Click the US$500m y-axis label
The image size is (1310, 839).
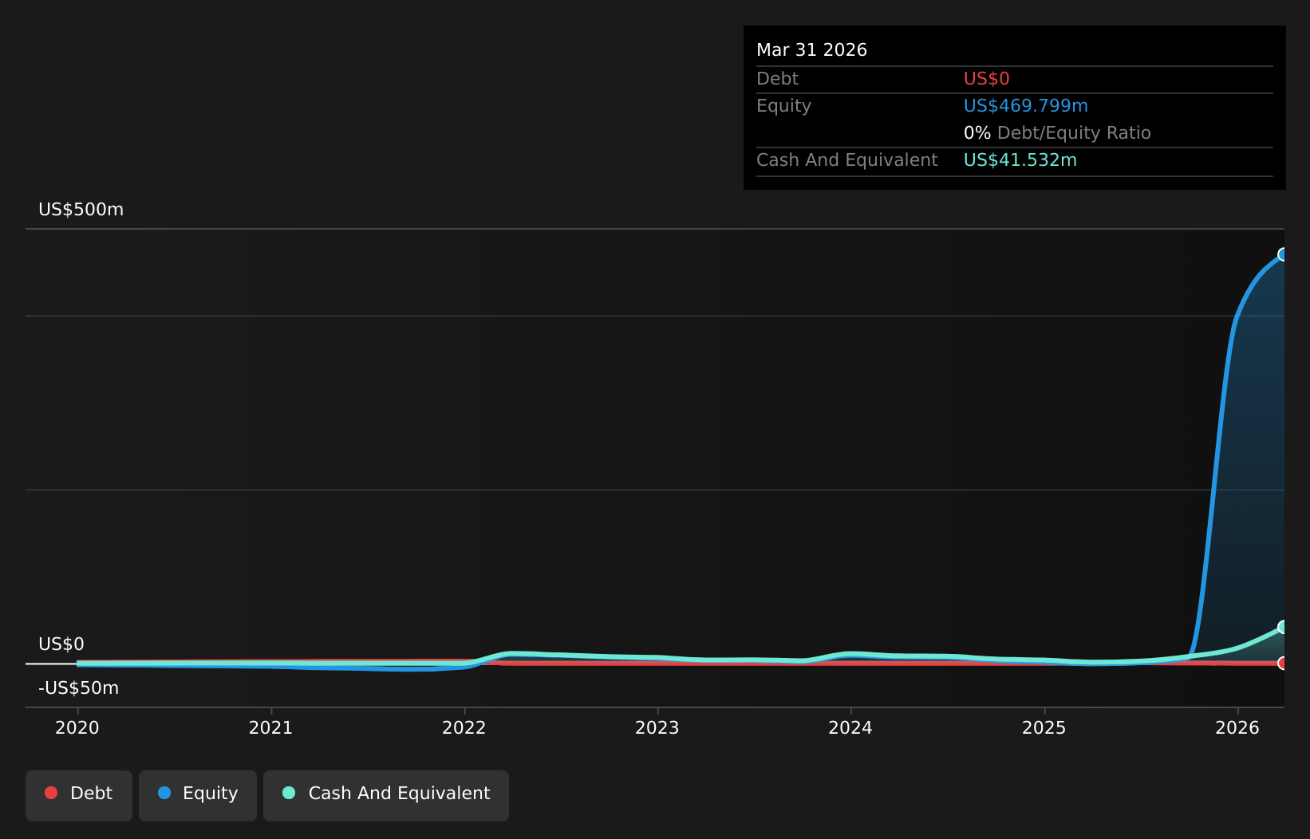81,210
